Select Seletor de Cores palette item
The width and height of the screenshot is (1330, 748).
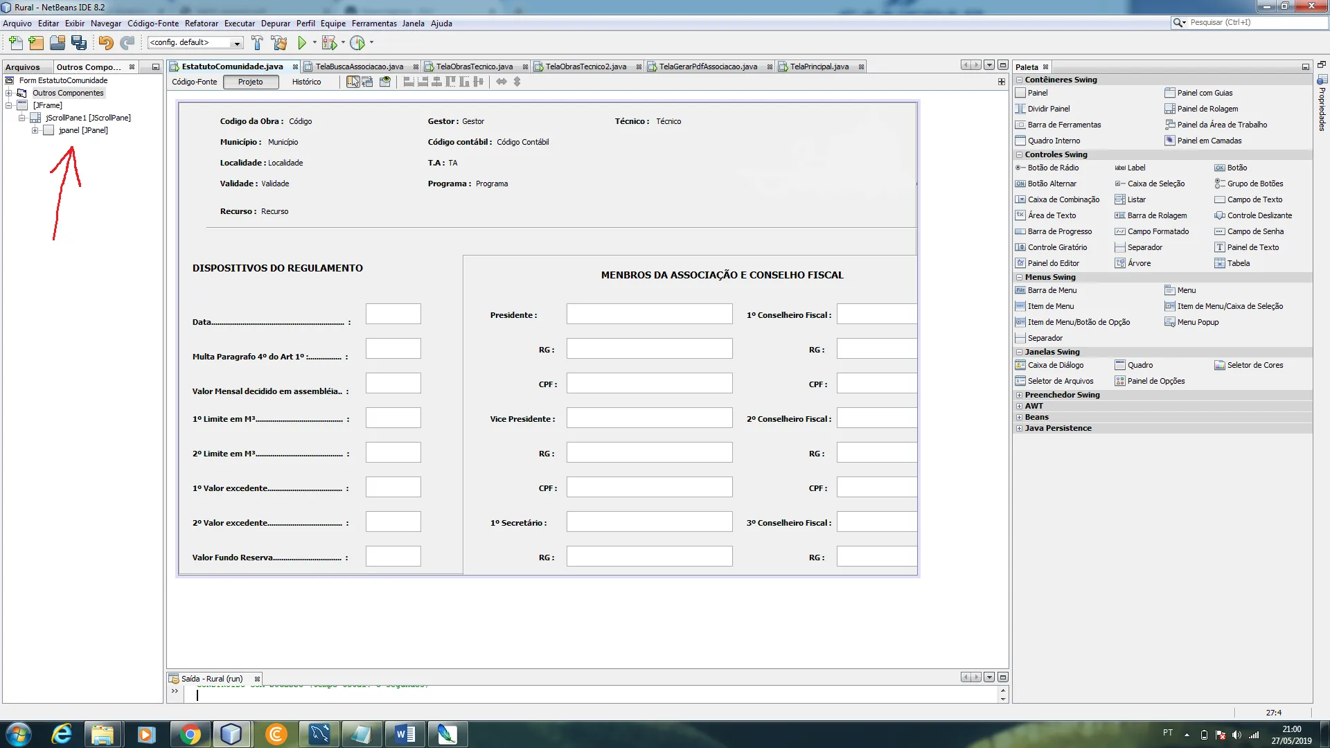click(1254, 365)
